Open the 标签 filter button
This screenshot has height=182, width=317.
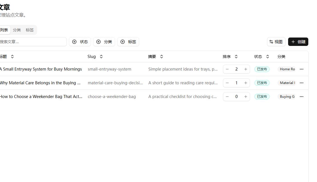(x=128, y=42)
